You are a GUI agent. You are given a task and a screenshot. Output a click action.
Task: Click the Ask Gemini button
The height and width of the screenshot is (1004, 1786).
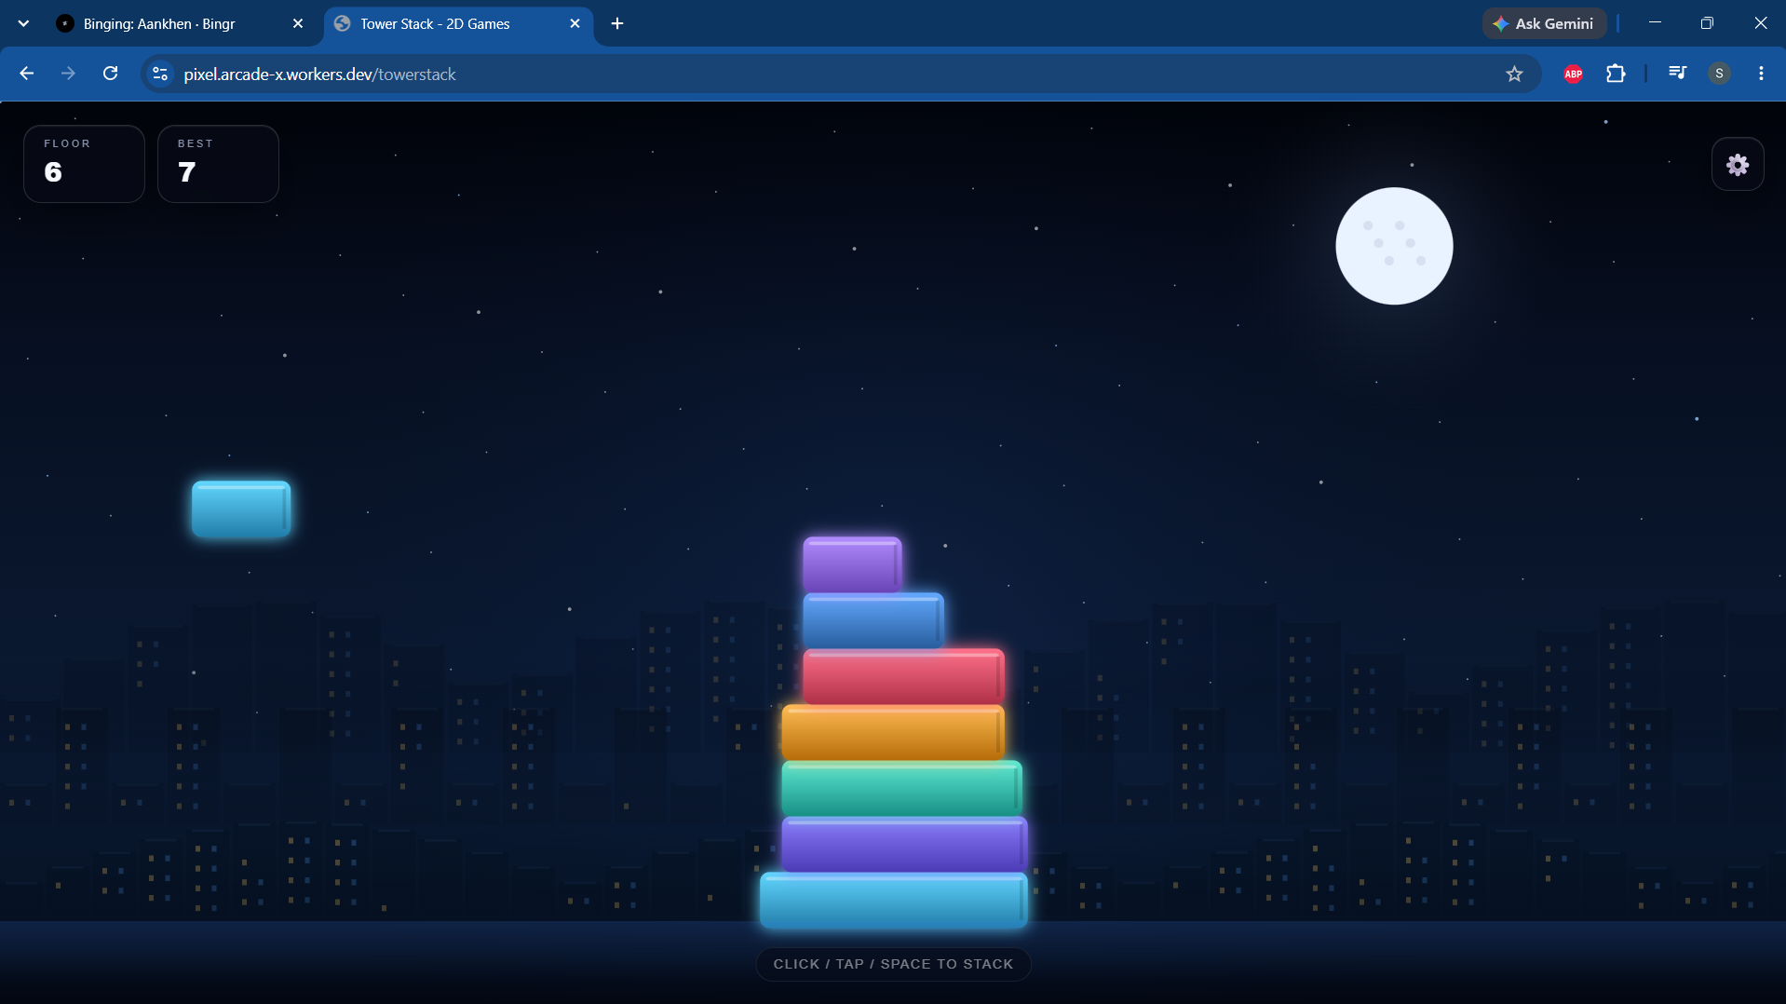point(1544,23)
